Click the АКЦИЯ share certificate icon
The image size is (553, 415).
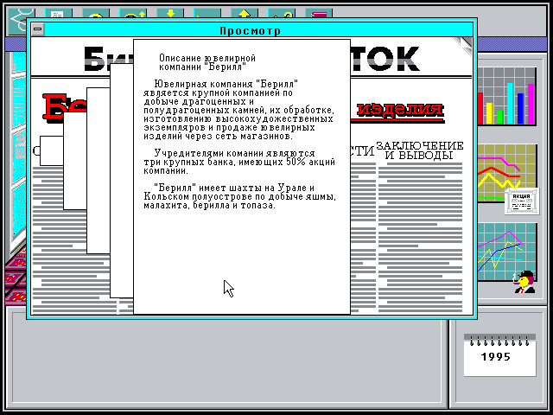(522, 201)
